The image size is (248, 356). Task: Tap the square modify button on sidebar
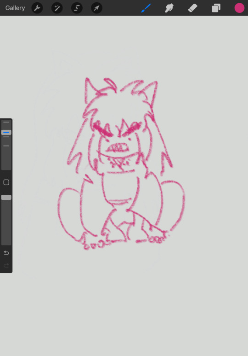coord(6,182)
